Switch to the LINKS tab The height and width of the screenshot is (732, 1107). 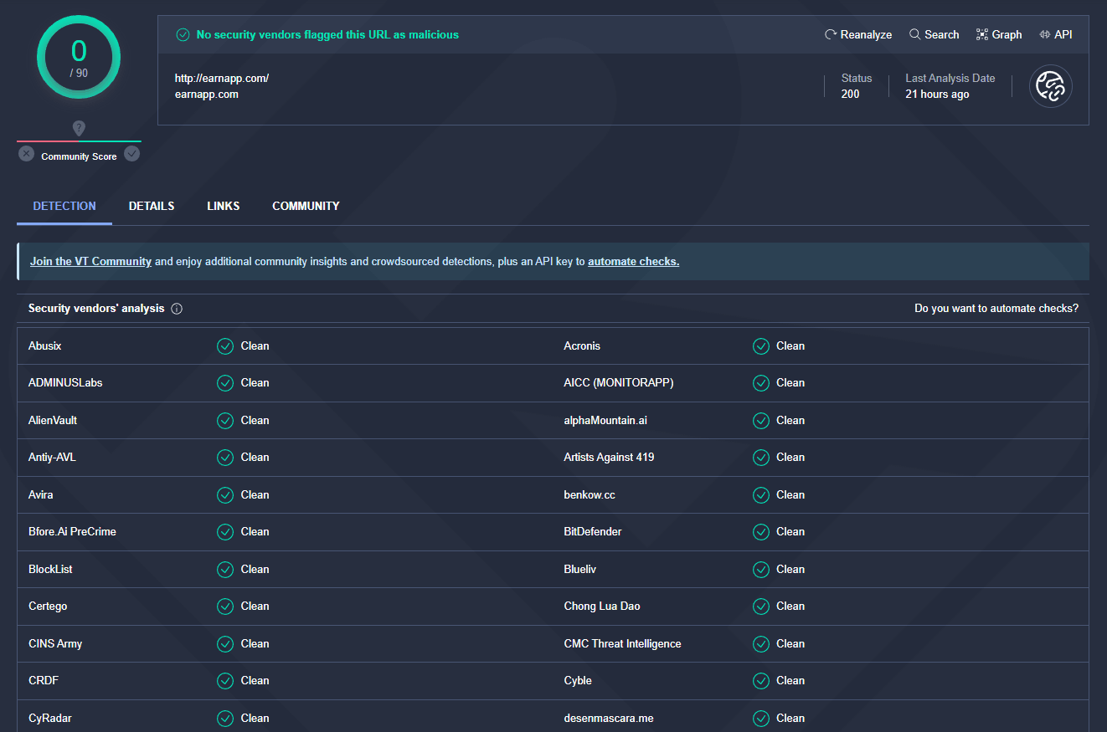pos(224,206)
